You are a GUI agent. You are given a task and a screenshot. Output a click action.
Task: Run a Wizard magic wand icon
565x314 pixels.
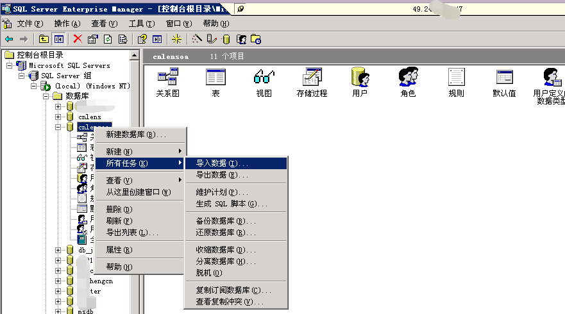pyautogui.click(x=197, y=39)
